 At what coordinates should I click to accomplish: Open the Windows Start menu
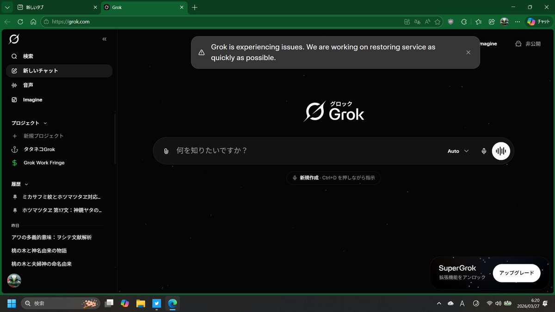coord(11,303)
